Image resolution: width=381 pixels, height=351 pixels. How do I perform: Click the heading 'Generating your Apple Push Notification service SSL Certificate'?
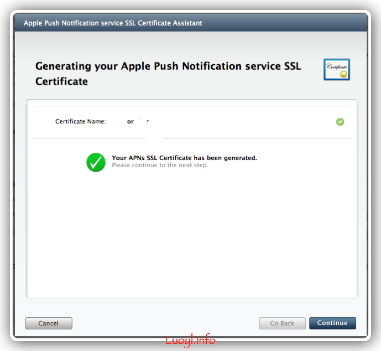tap(168, 74)
